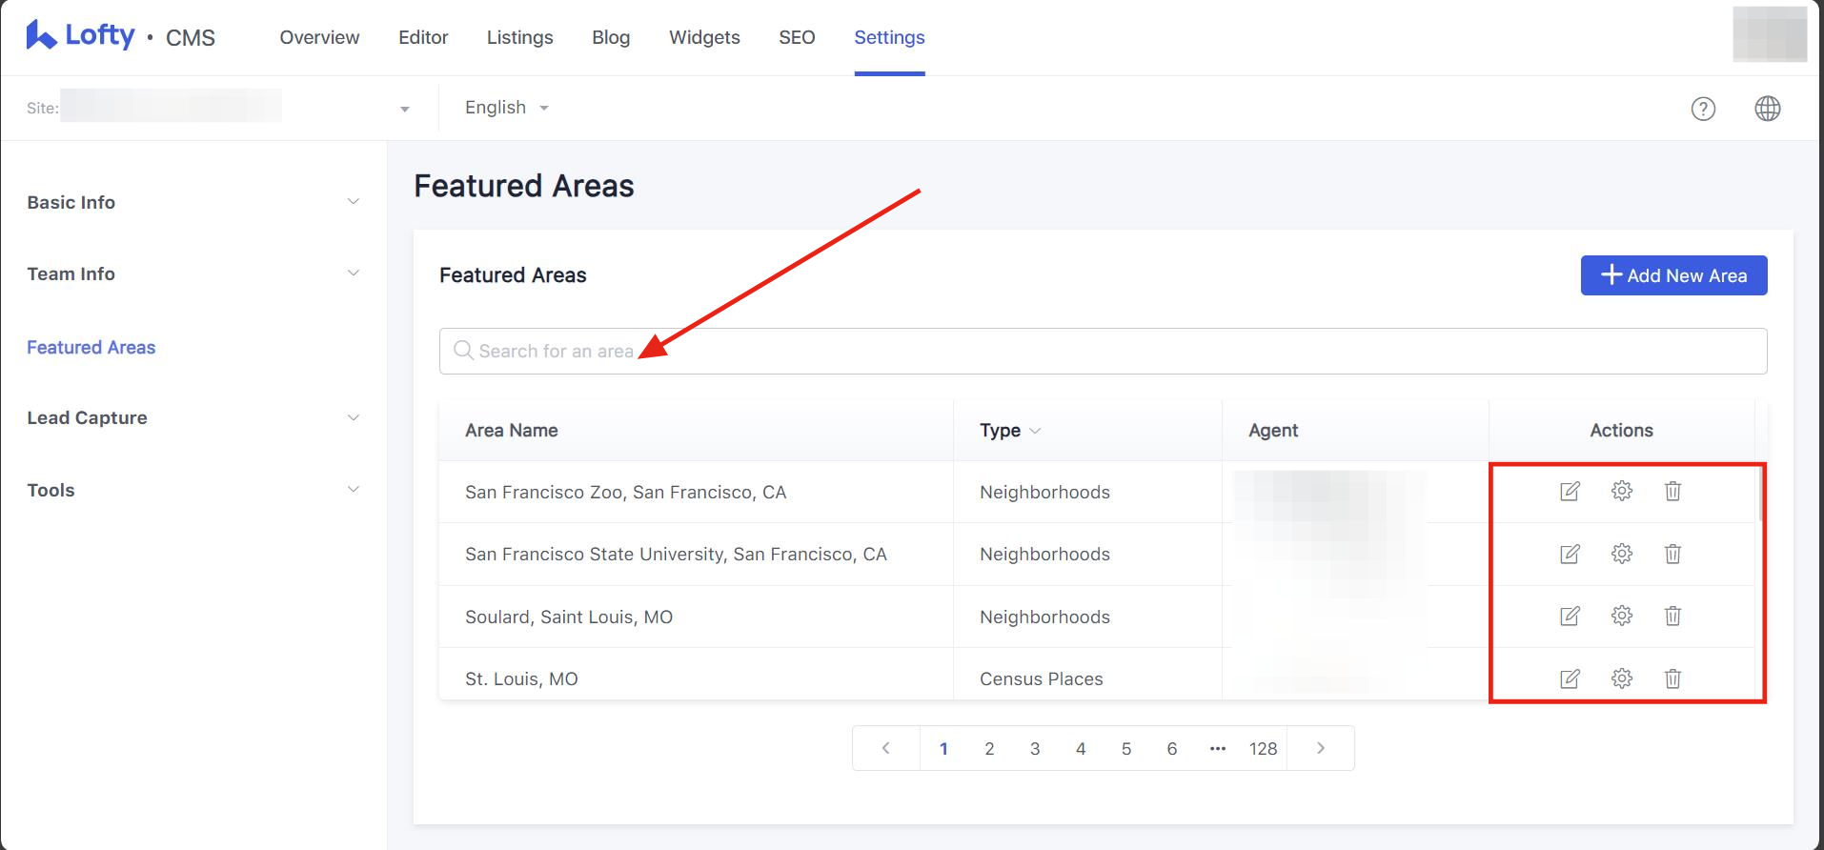Screen dimensions: 1824x850
Task: Go to the Widgets tab
Action: 704,37
